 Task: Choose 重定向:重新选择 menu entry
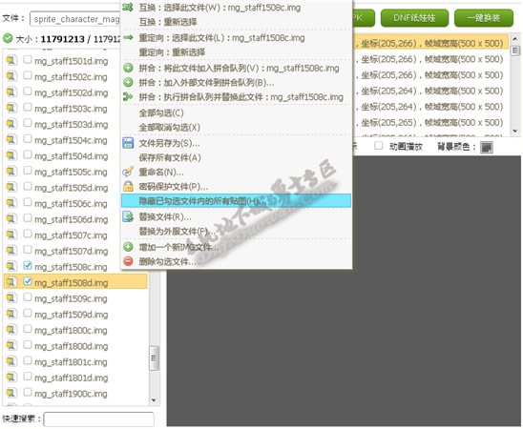[x=172, y=52]
